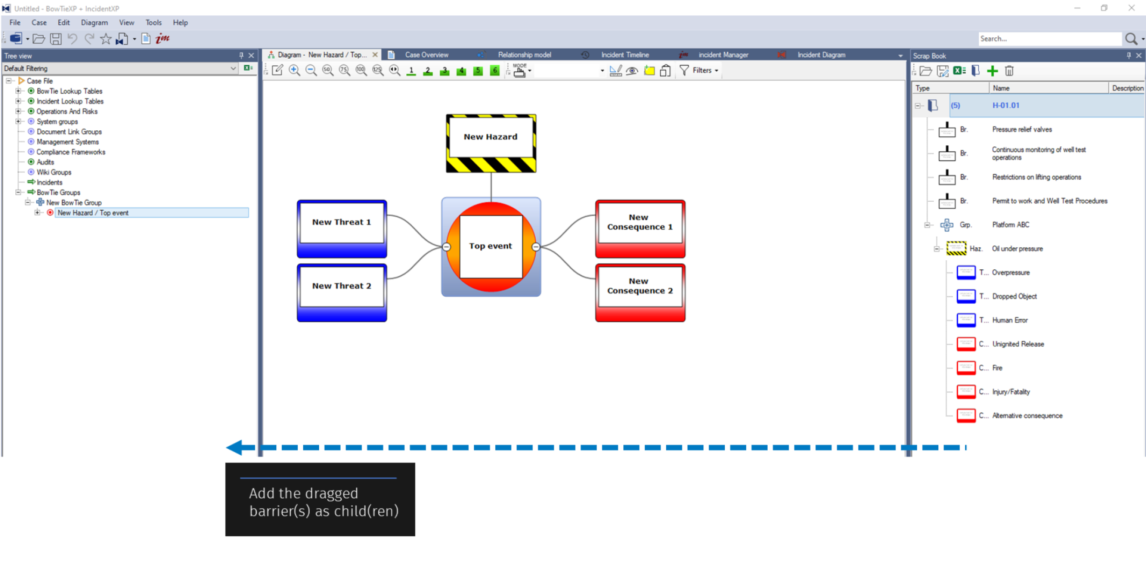
Task: Click in the Search input field
Action: [x=1048, y=39]
